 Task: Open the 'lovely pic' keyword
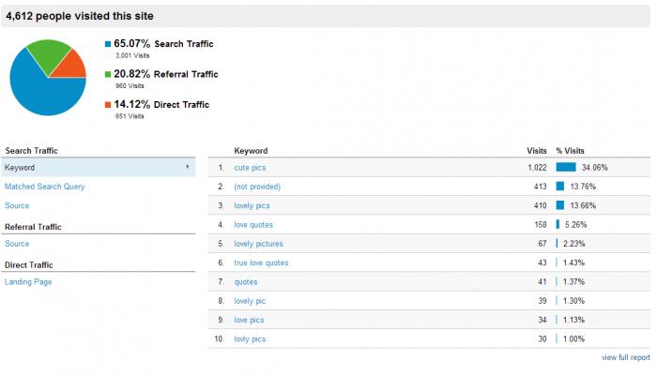point(250,301)
